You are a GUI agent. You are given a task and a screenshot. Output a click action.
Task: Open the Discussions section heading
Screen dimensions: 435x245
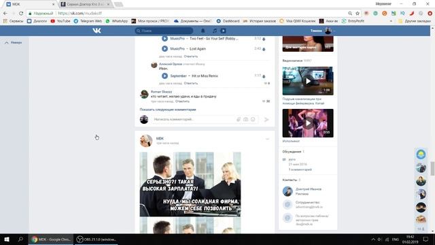click(292, 152)
